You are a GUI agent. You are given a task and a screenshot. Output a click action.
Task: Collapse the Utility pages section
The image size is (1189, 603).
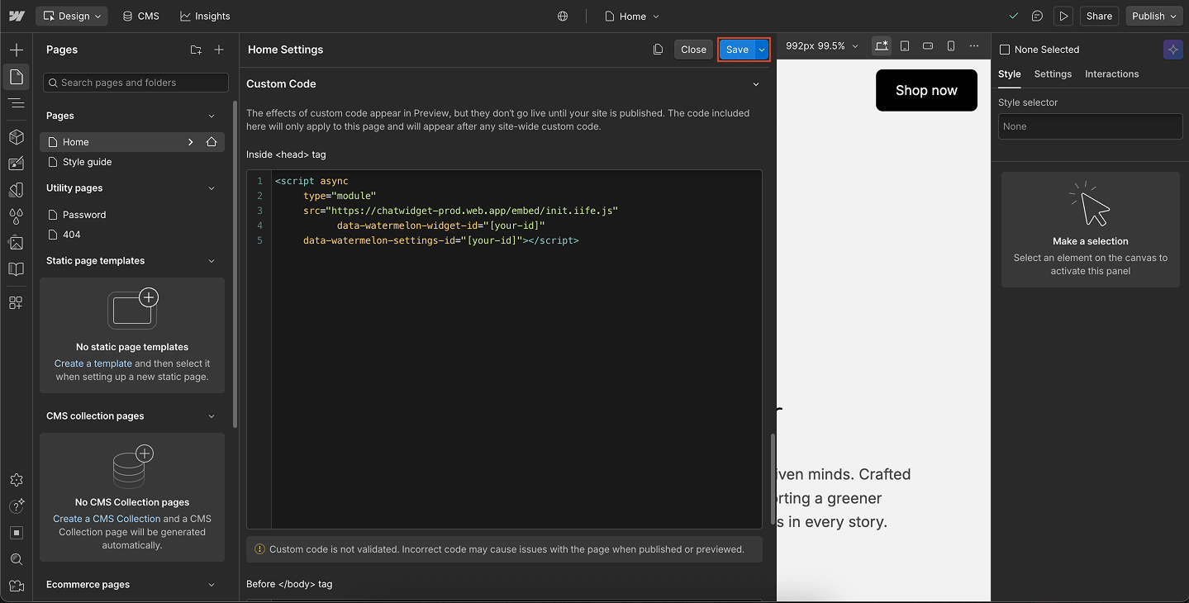tap(212, 188)
